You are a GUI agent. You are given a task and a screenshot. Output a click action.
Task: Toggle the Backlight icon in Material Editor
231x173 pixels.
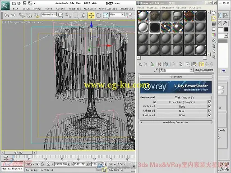pos(213,18)
